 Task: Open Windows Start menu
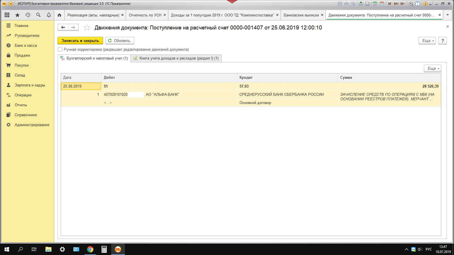[x=7, y=249]
